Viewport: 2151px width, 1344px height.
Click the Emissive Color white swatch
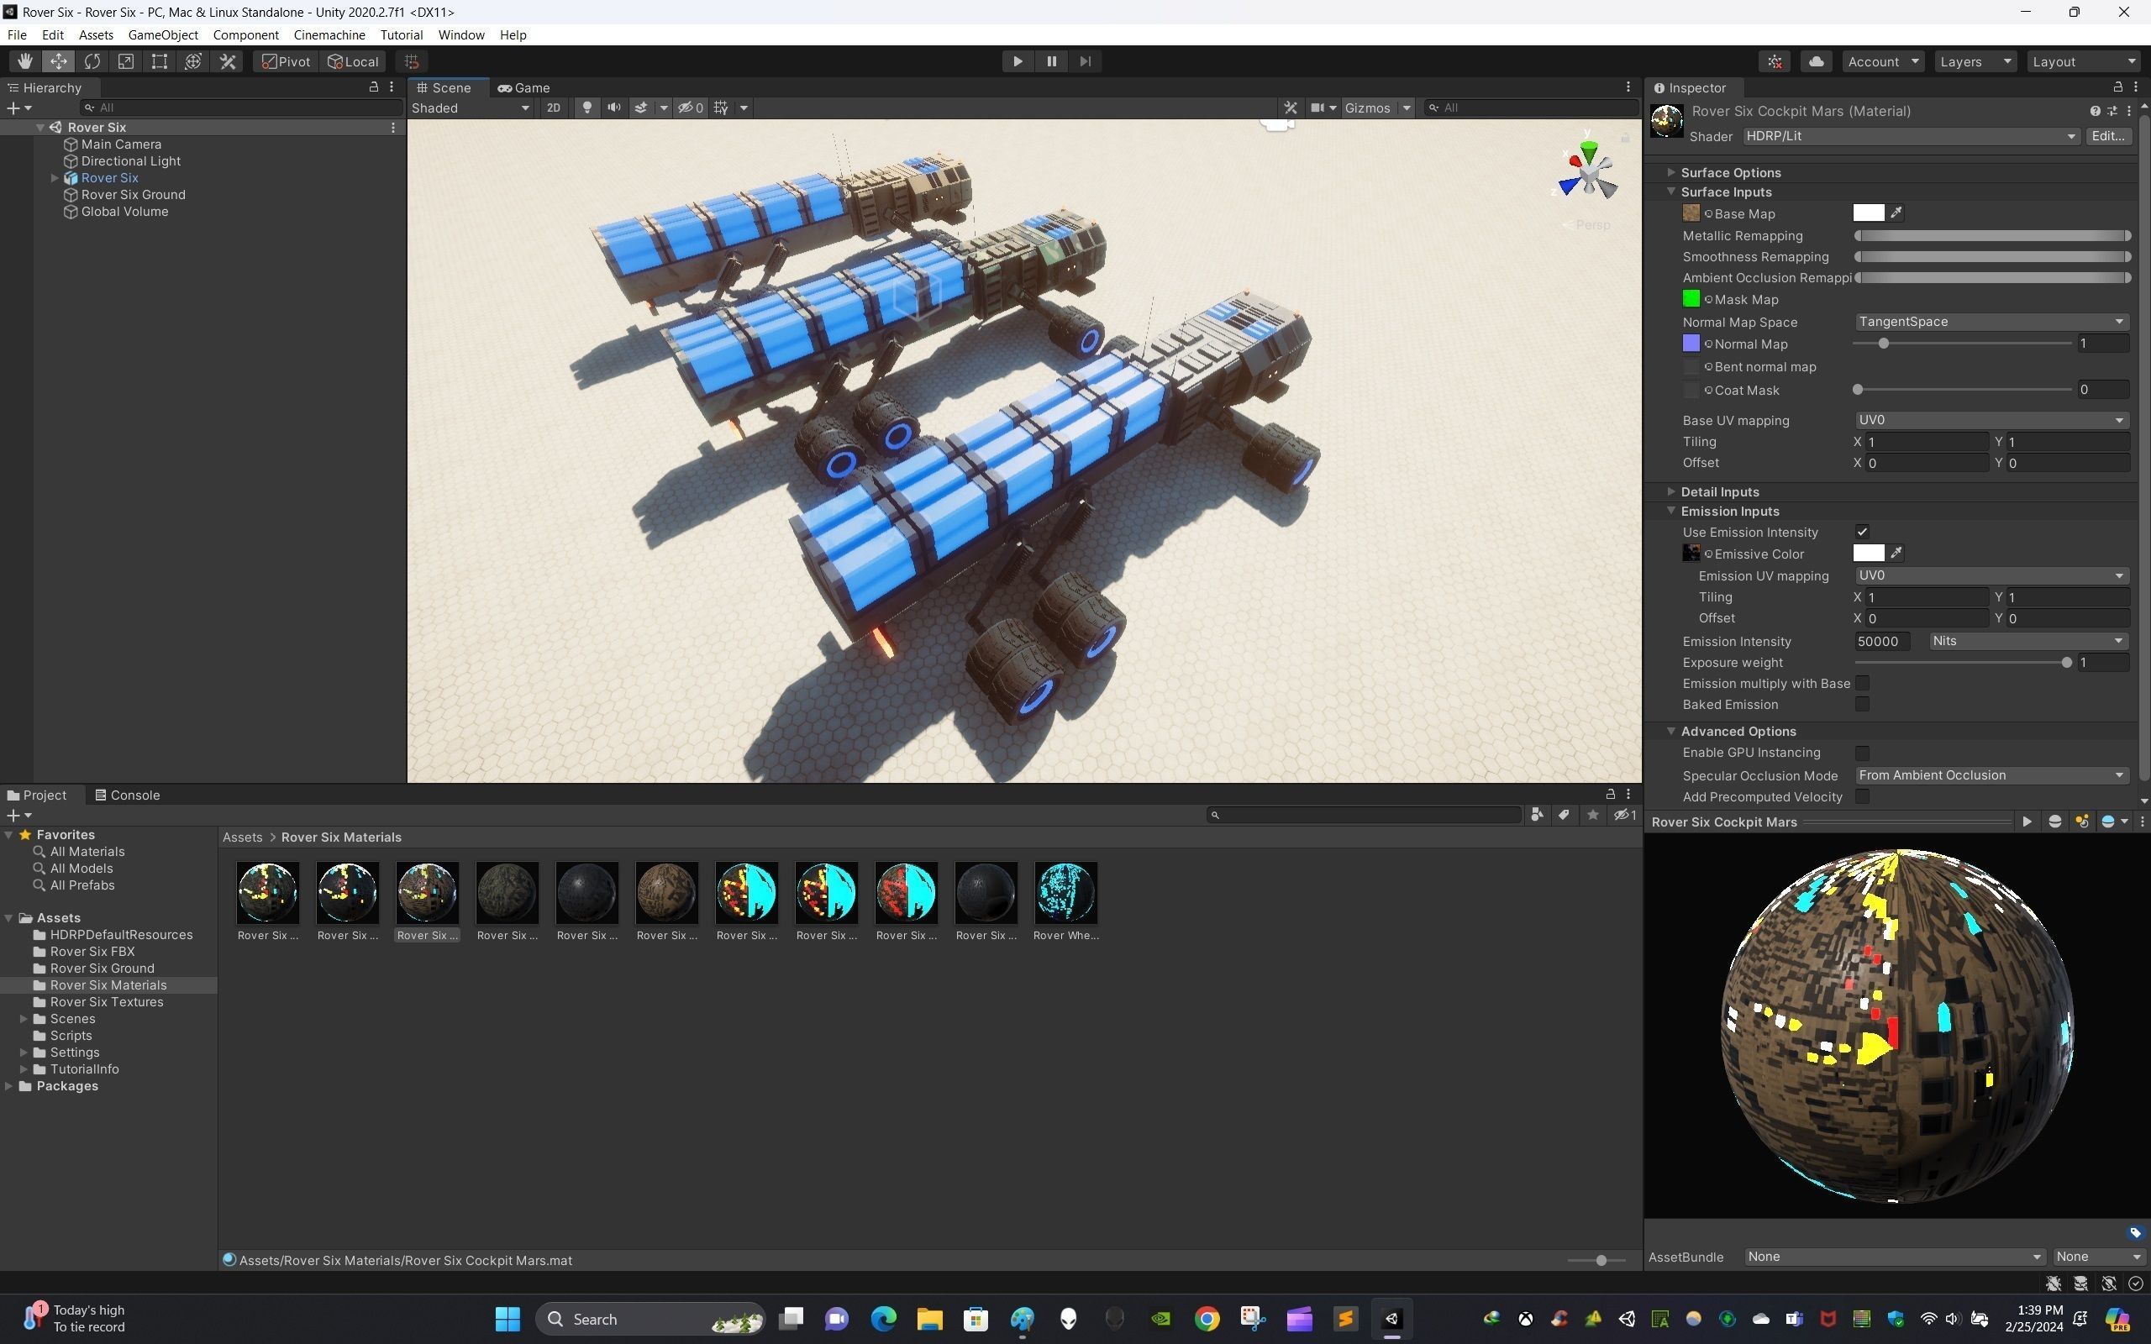pyautogui.click(x=1868, y=553)
